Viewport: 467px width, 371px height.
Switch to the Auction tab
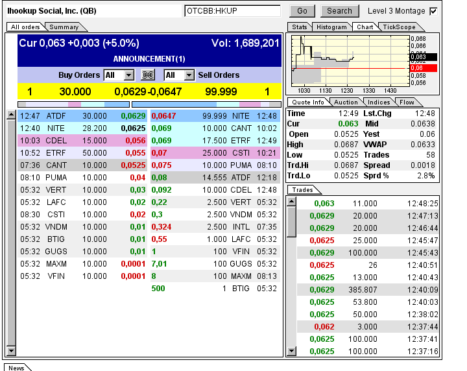coord(346,102)
